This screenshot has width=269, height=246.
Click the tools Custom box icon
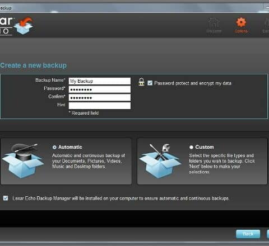click(x=160, y=161)
